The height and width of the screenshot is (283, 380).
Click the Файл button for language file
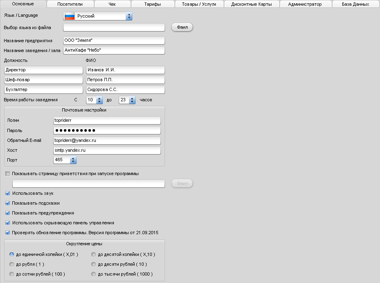tap(182, 27)
